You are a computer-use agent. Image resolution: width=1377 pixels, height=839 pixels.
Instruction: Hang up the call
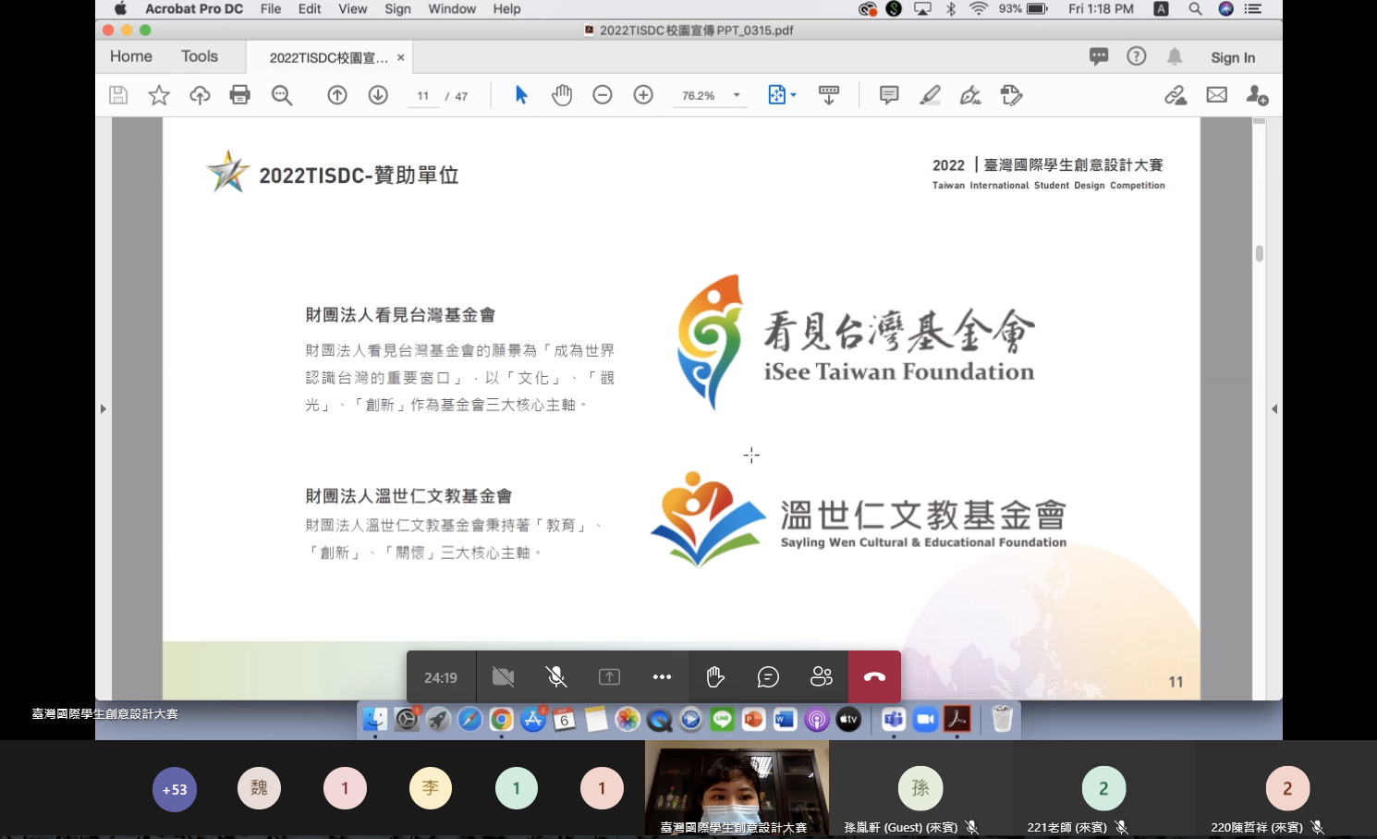(874, 677)
